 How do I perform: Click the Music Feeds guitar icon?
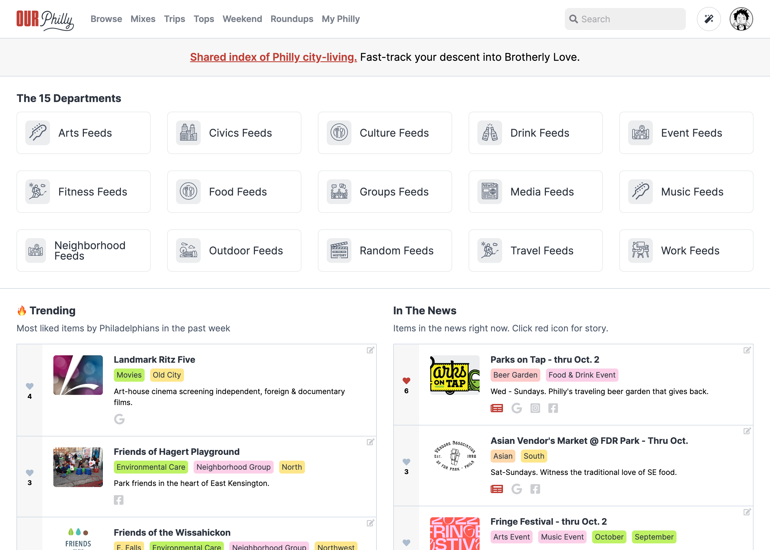pos(640,192)
